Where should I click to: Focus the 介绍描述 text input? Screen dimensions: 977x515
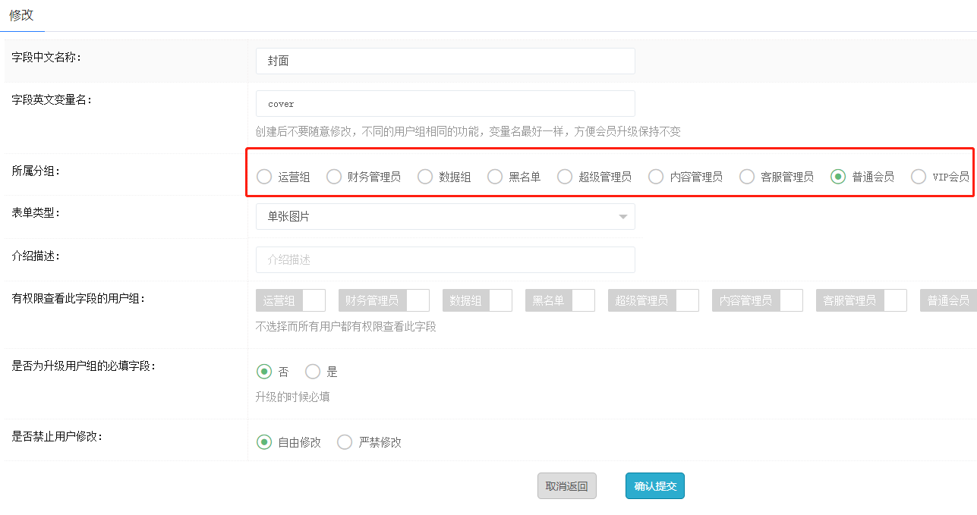pos(445,259)
